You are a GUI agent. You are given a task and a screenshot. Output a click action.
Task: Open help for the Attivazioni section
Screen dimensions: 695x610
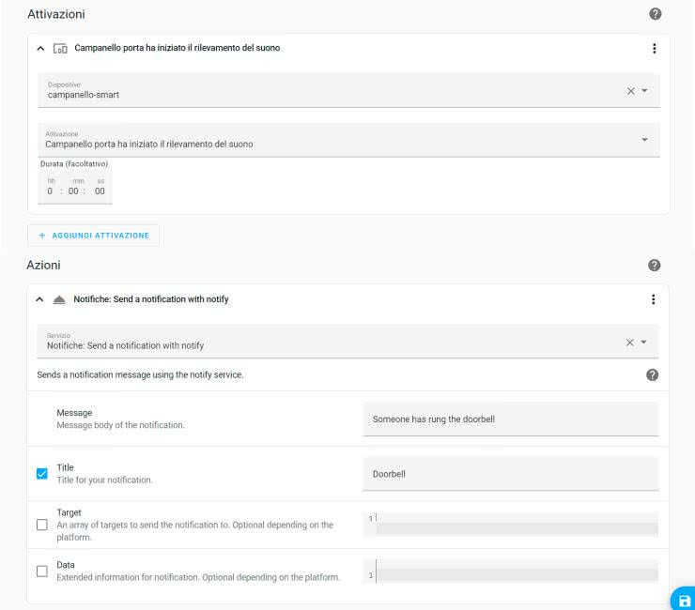pyautogui.click(x=655, y=14)
